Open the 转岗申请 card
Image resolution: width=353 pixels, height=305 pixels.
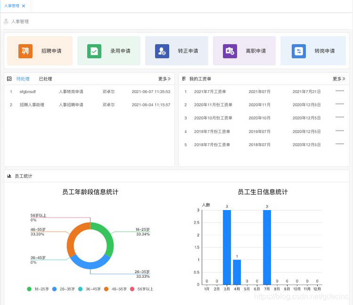coord(313,51)
